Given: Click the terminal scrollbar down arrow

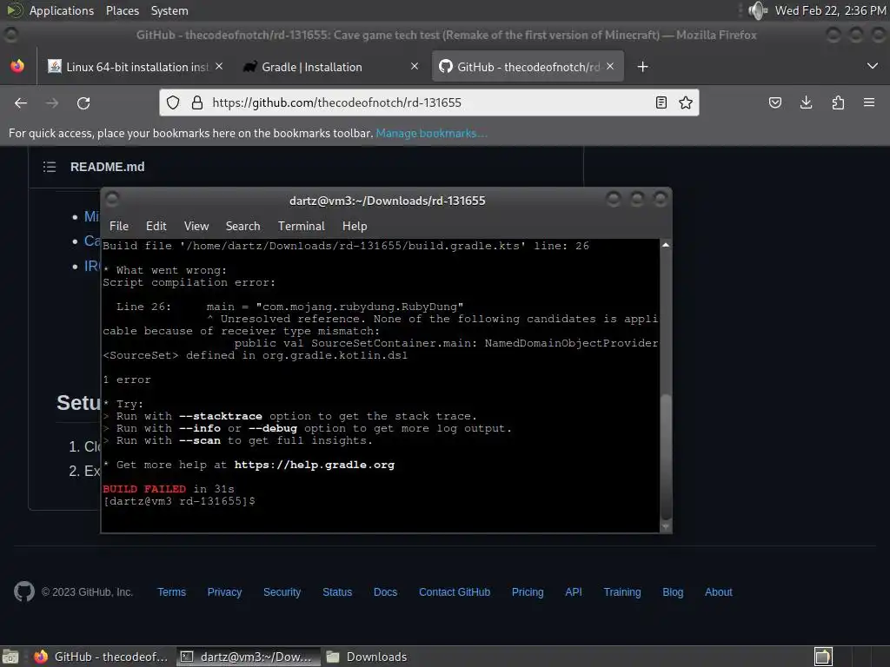Looking at the screenshot, I should pos(666,527).
